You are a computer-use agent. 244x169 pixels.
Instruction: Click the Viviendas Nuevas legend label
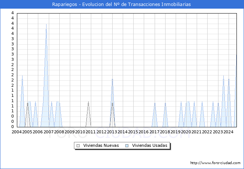click(x=101, y=145)
